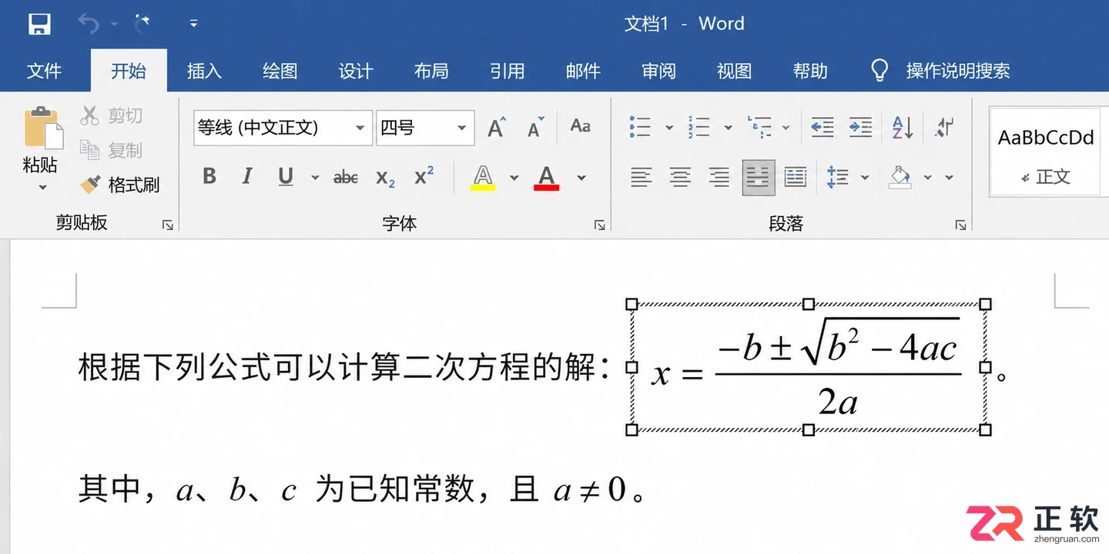Select the 正文 style thumbnail
Viewport: 1109px width, 554px height.
point(1047,152)
